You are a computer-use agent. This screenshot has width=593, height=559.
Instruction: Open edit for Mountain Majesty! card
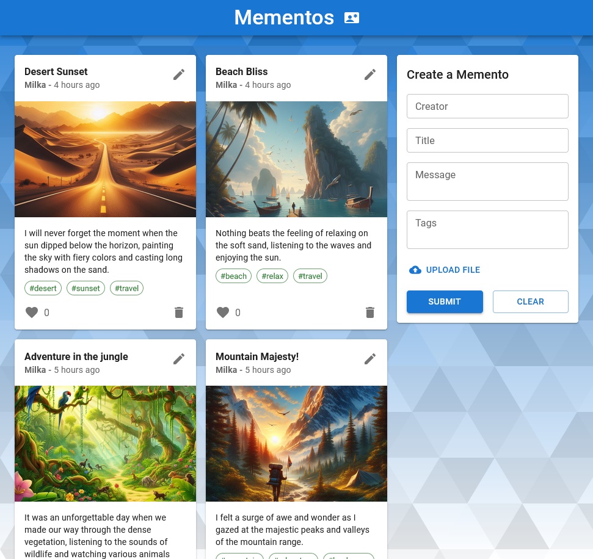pos(369,359)
